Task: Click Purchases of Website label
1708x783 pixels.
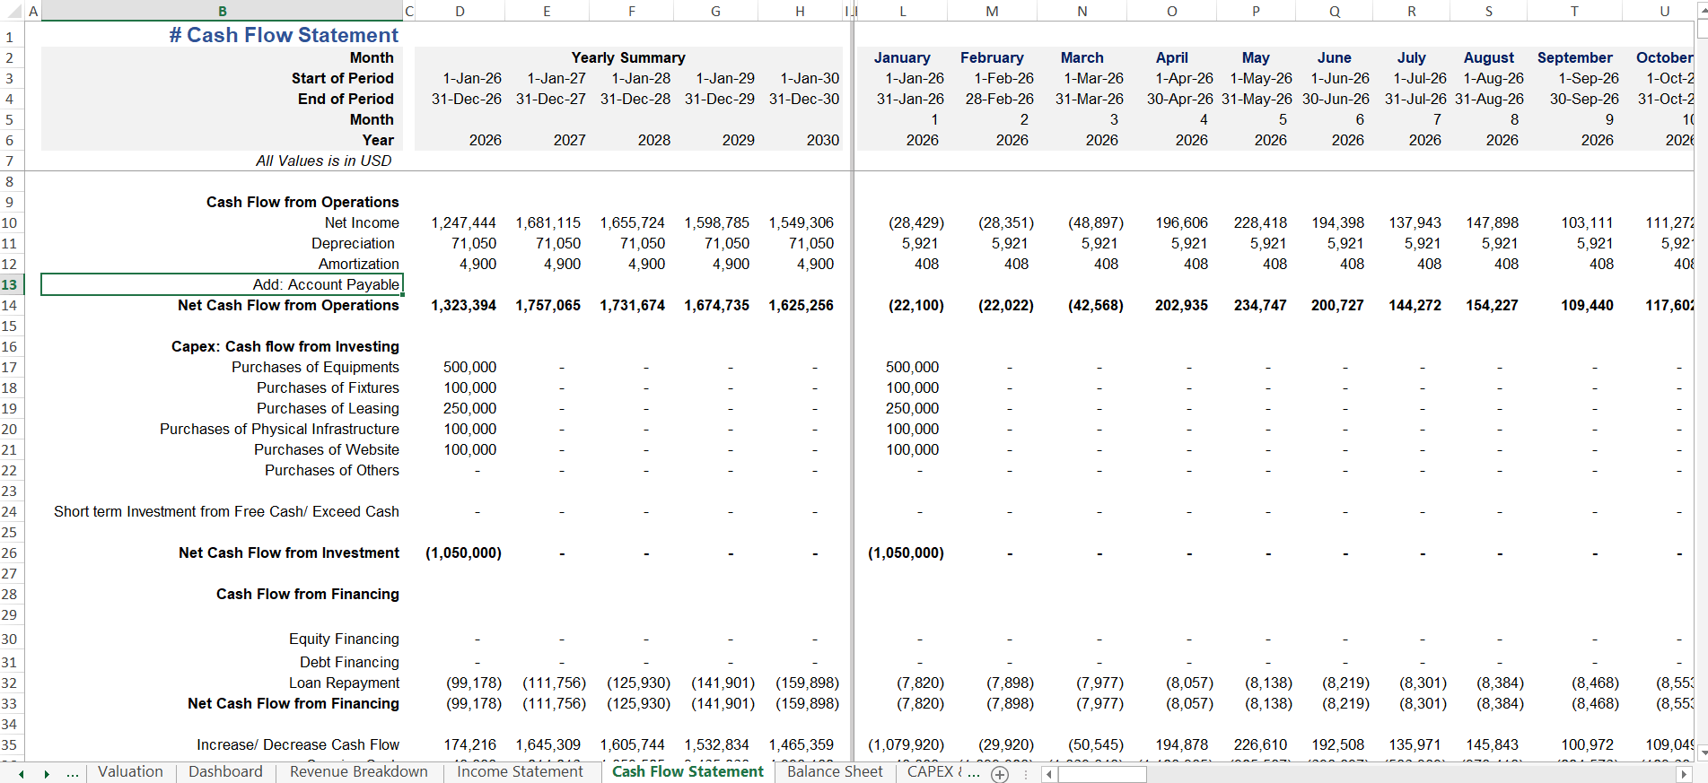Action: 327,449
